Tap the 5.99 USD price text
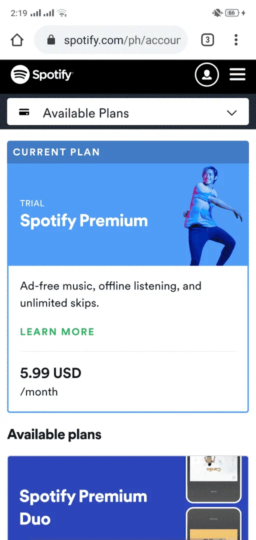 (x=50, y=373)
